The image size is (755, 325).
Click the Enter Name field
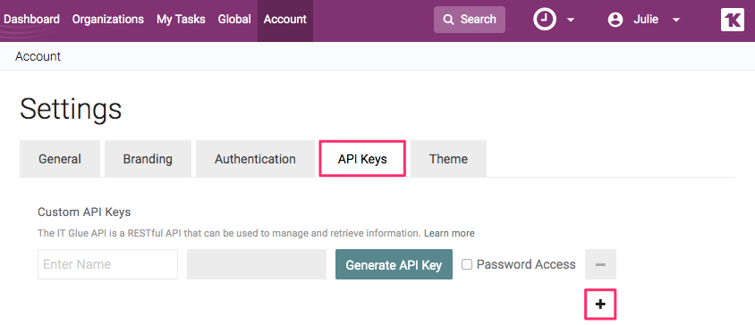click(108, 264)
